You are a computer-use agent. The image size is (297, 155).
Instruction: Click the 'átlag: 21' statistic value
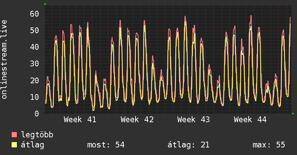(x=189, y=145)
